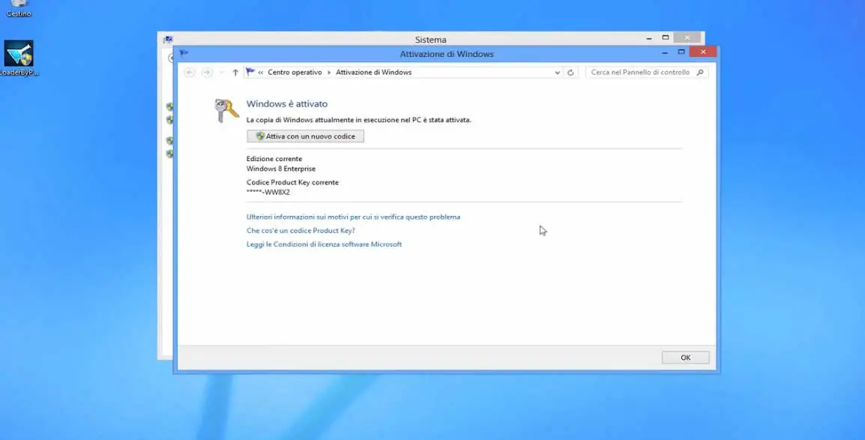This screenshot has width=865, height=440.
Task: Click the magnifier icon in the search box
Action: click(x=700, y=72)
